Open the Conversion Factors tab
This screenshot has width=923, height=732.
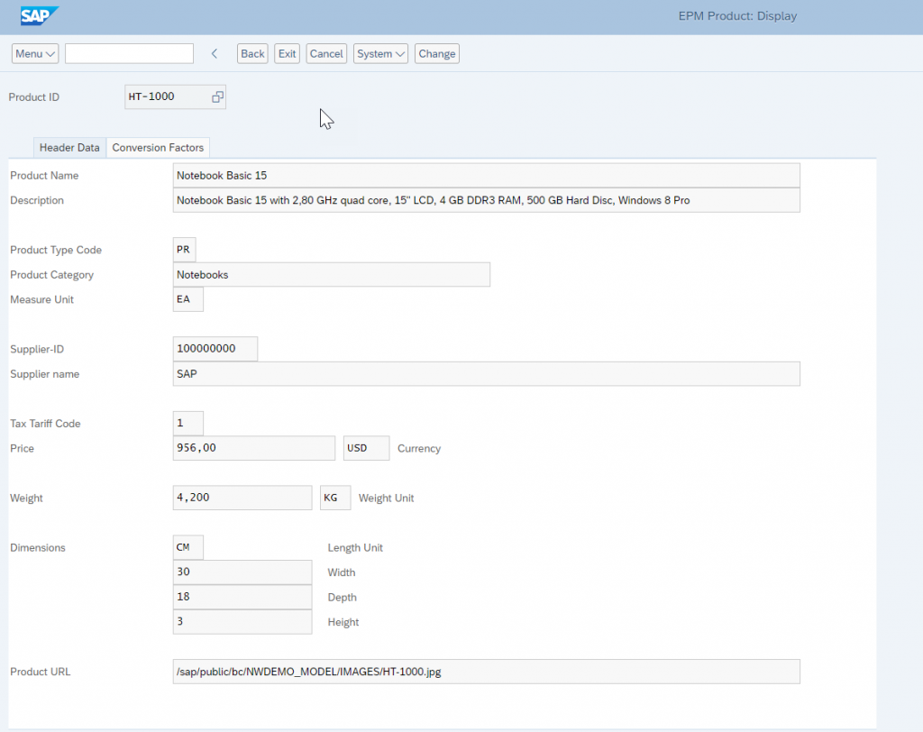(x=158, y=148)
